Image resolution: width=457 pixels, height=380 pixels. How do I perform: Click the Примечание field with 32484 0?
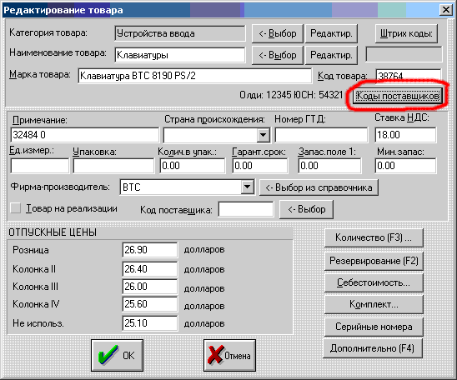(85, 135)
